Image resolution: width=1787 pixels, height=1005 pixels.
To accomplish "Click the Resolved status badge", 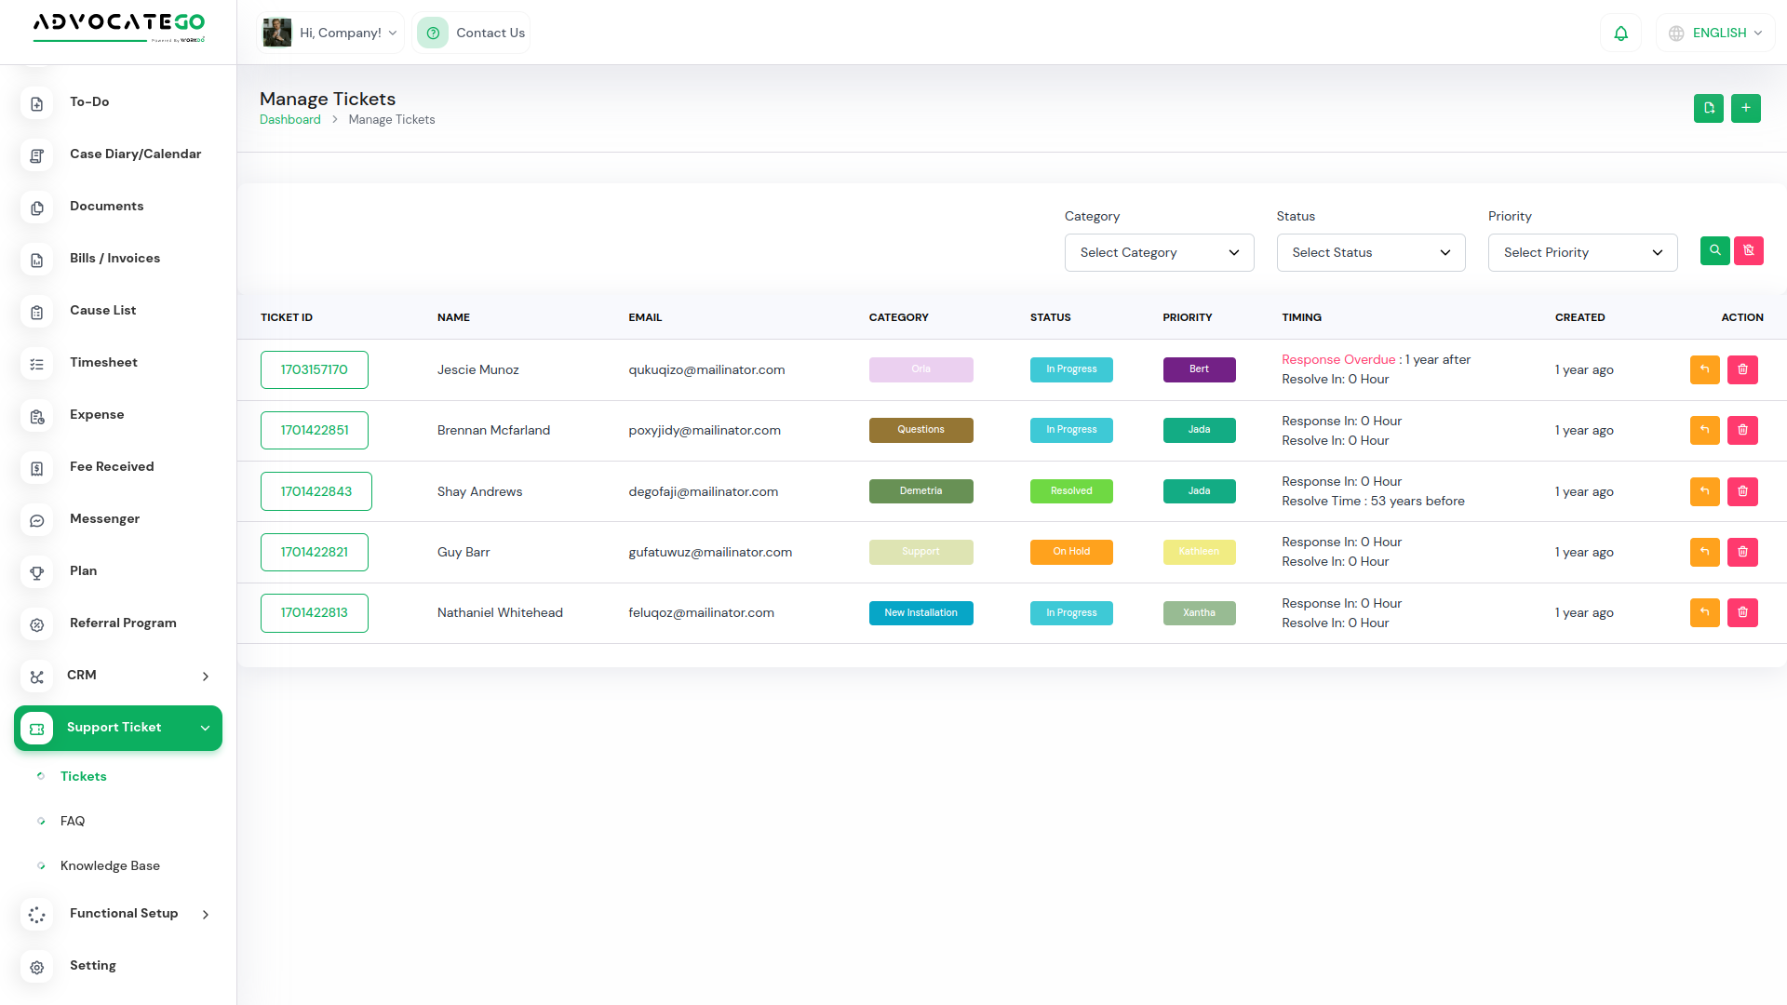I will pyautogui.click(x=1070, y=491).
